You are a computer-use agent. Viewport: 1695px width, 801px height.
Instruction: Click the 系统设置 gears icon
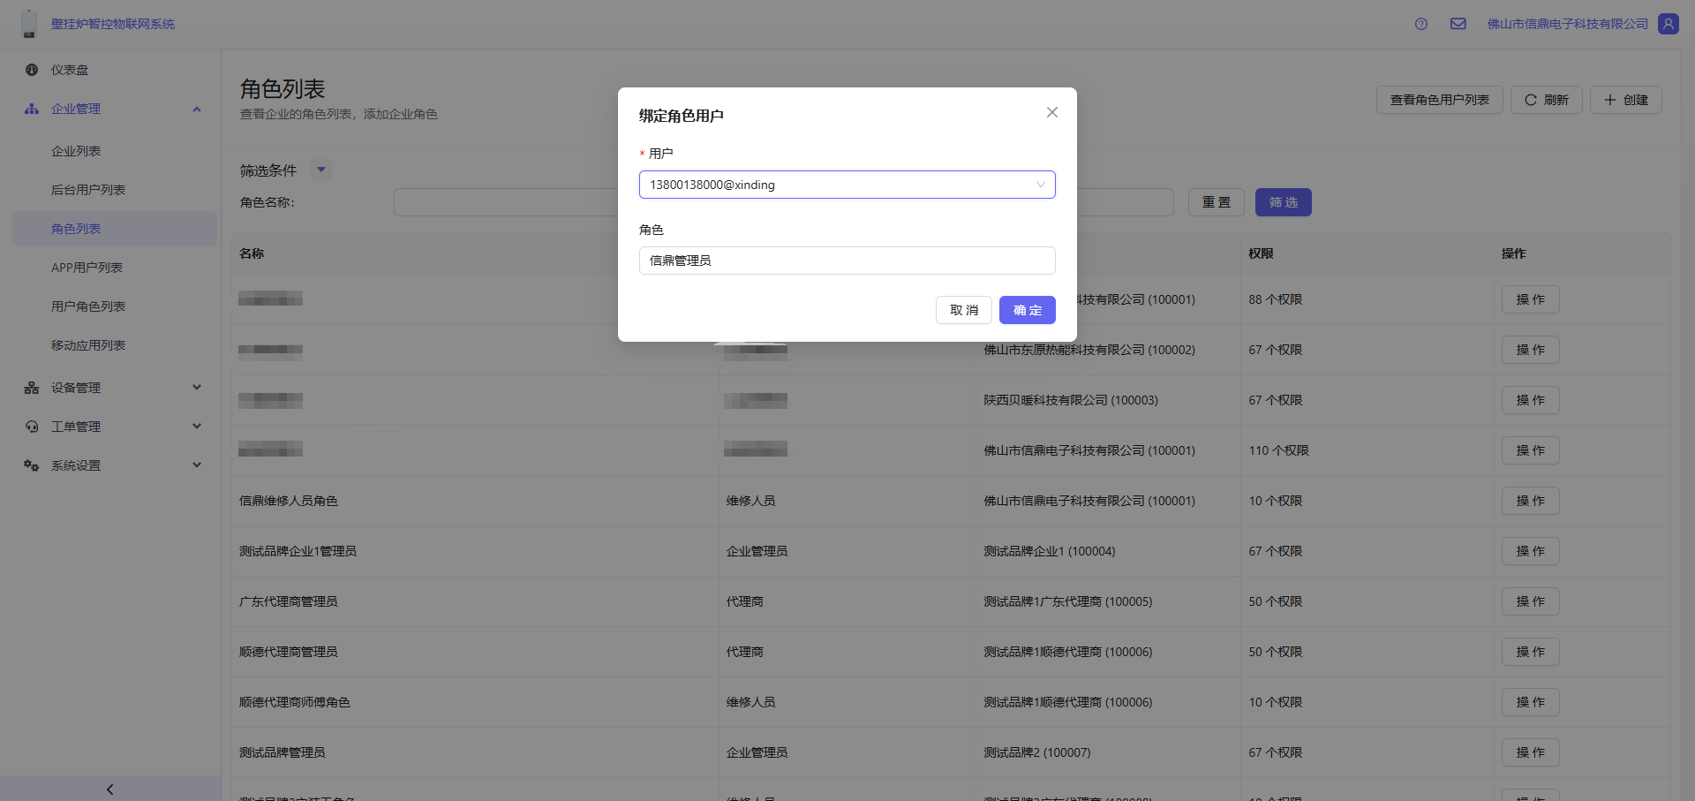coord(32,465)
